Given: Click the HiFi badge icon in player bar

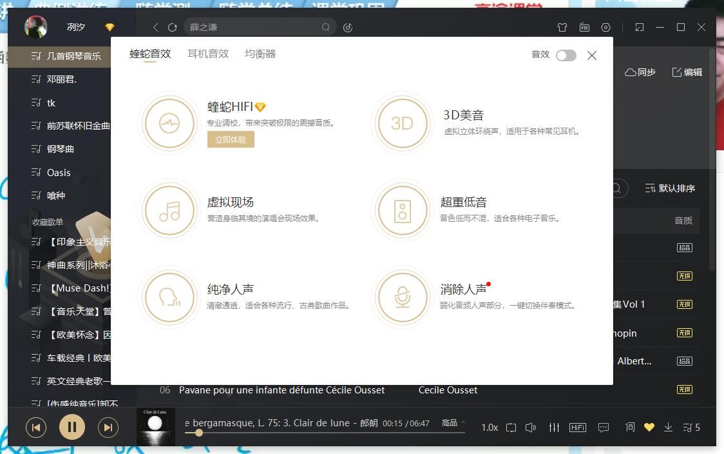Looking at the screenshot, I should point(578,428).
